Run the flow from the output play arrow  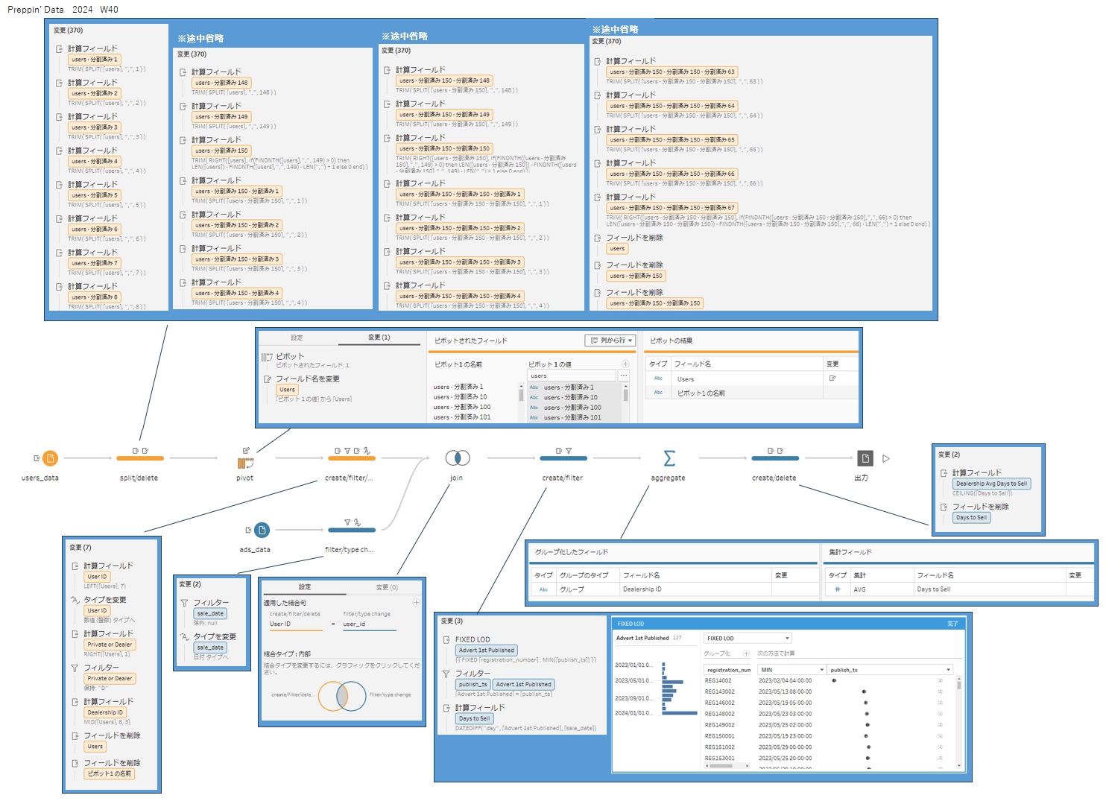click(886, 458)
